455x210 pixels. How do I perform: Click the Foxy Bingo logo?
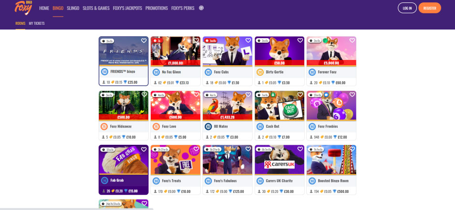[x=23, y=8]
